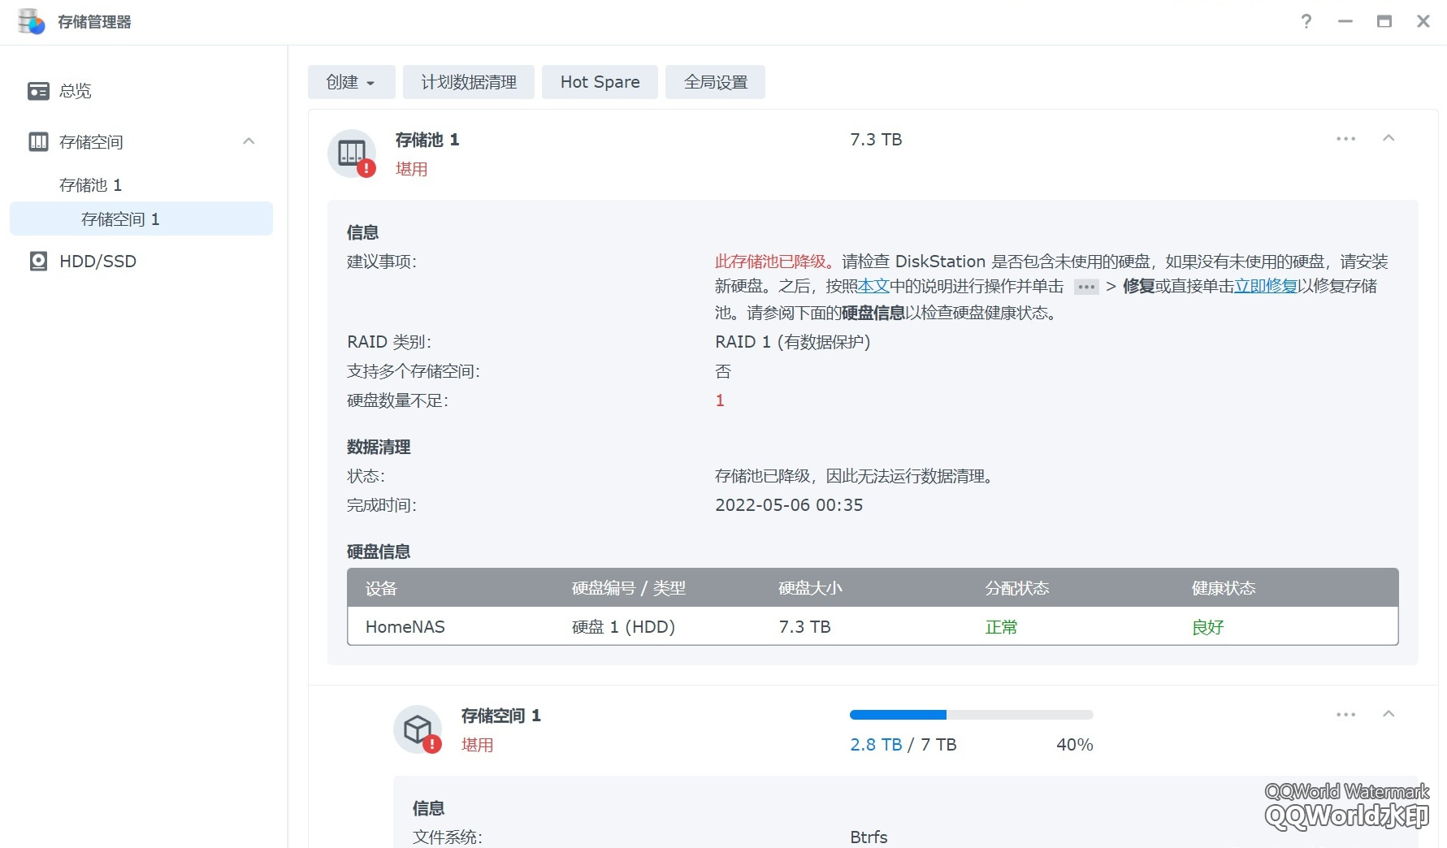Image resolution: width=1447 pixels, height=848 pixels.
Task: Click the 堪用 status under 存储空间 1
Action: pyautogui.click(x=477, y=745)
